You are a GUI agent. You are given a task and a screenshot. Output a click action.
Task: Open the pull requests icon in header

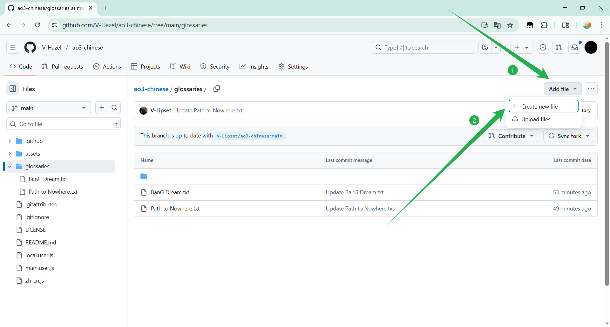pos(559,48)
